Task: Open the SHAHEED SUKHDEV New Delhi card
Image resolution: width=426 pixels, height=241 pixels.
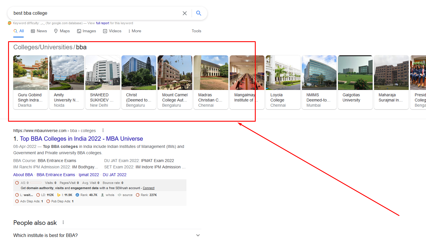Action: click(x=103, y=82)
